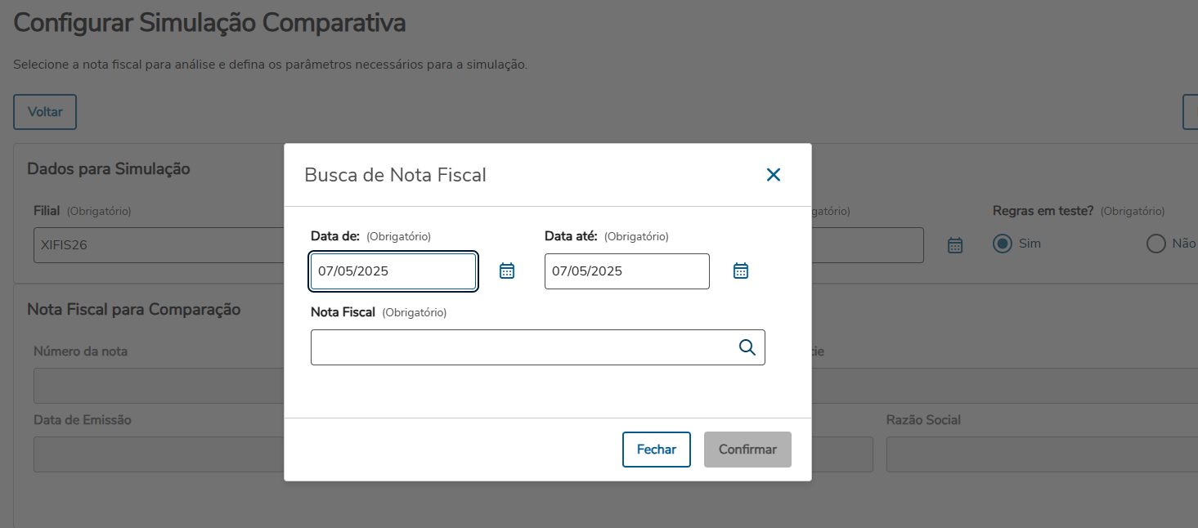Click the field left of Razão Social
The width and height of the screenshot is (1198, 528).
[x=842, y=454]
